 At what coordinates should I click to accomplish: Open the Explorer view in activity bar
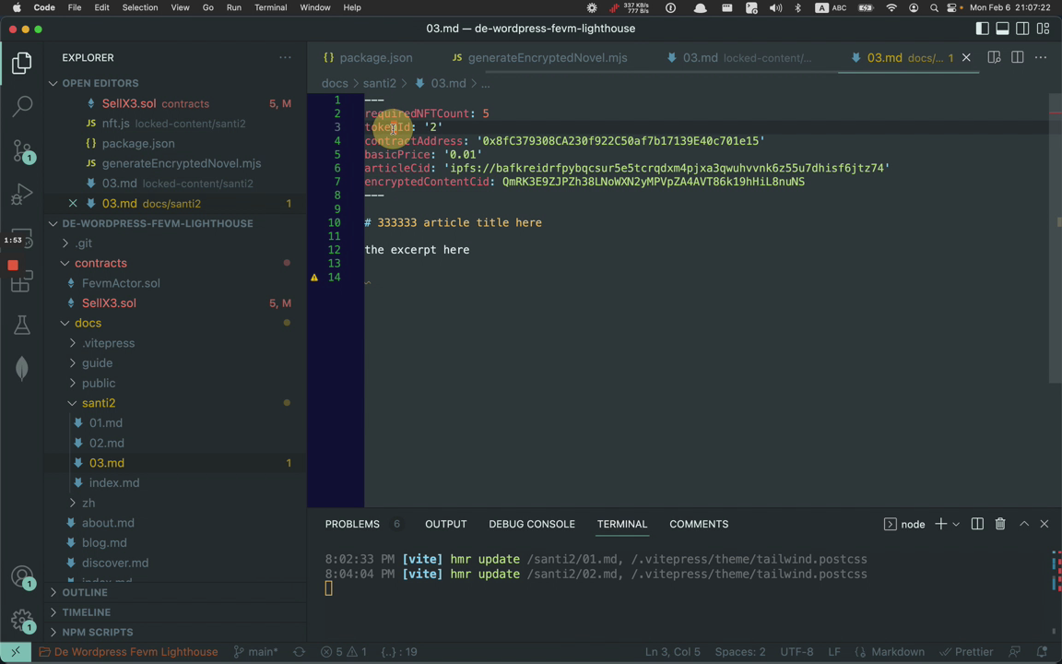coord(22,63)
